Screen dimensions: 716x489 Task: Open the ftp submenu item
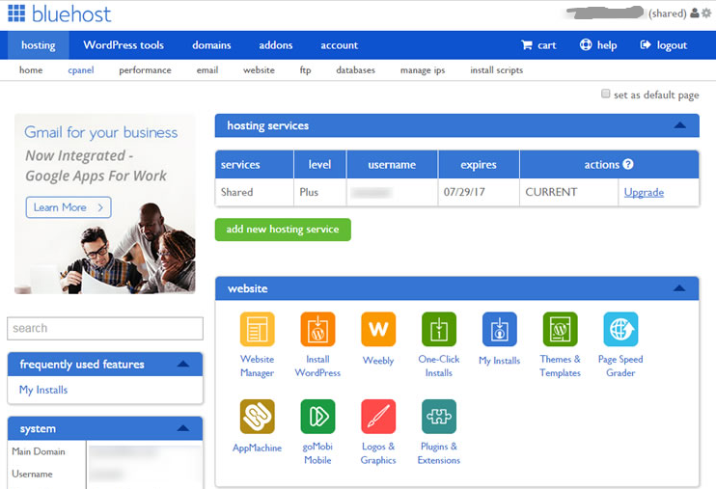click(306, 70)
